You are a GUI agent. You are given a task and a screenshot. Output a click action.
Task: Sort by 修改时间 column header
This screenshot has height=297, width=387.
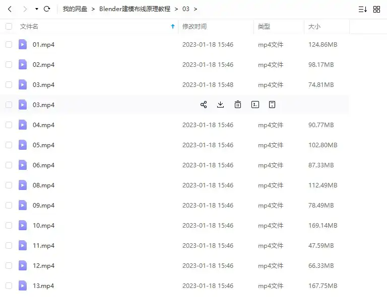[195, 26]
